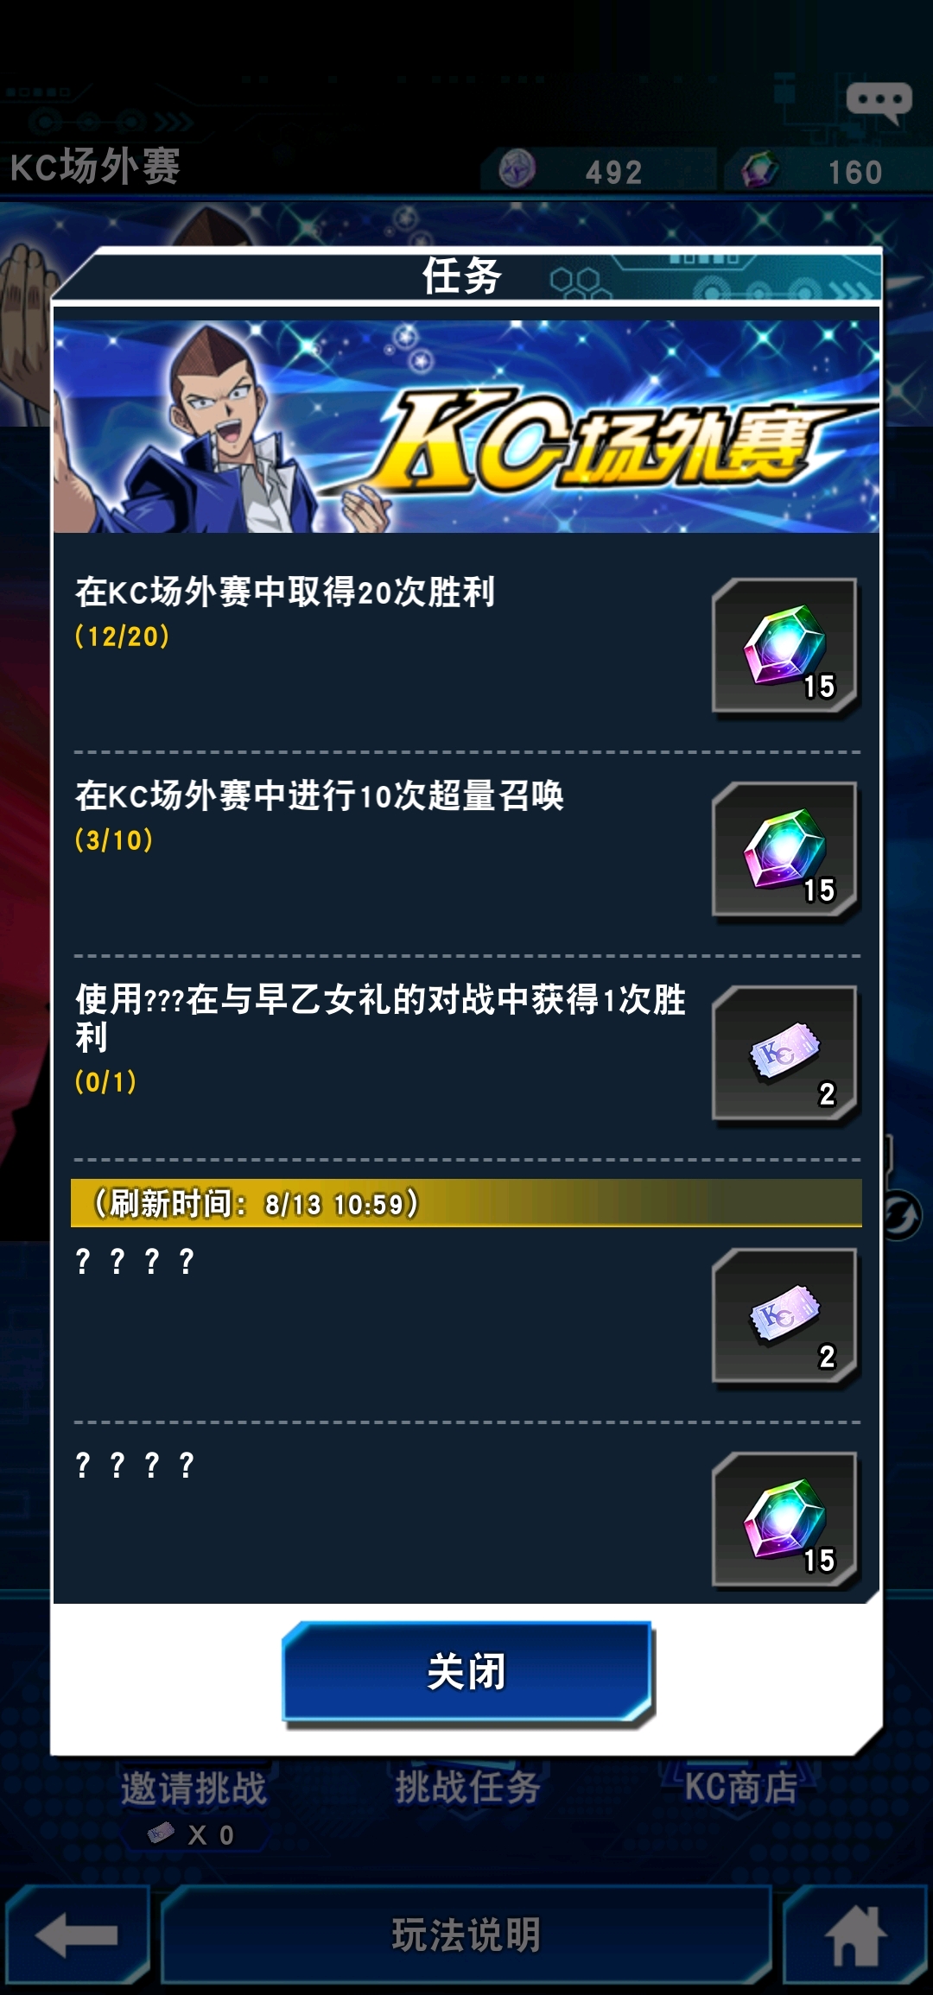
Task: Tap the gem reward for 20 wins mission
Action: coord(784,647)
